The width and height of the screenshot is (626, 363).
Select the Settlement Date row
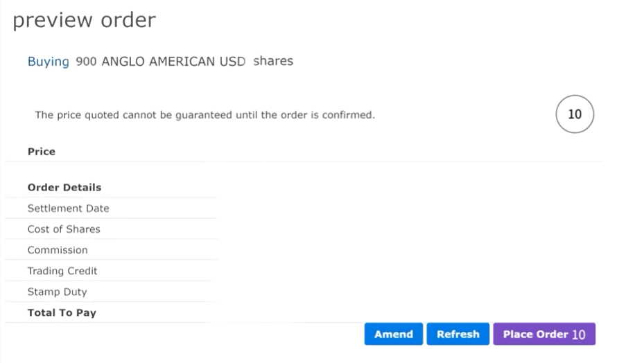112,209
